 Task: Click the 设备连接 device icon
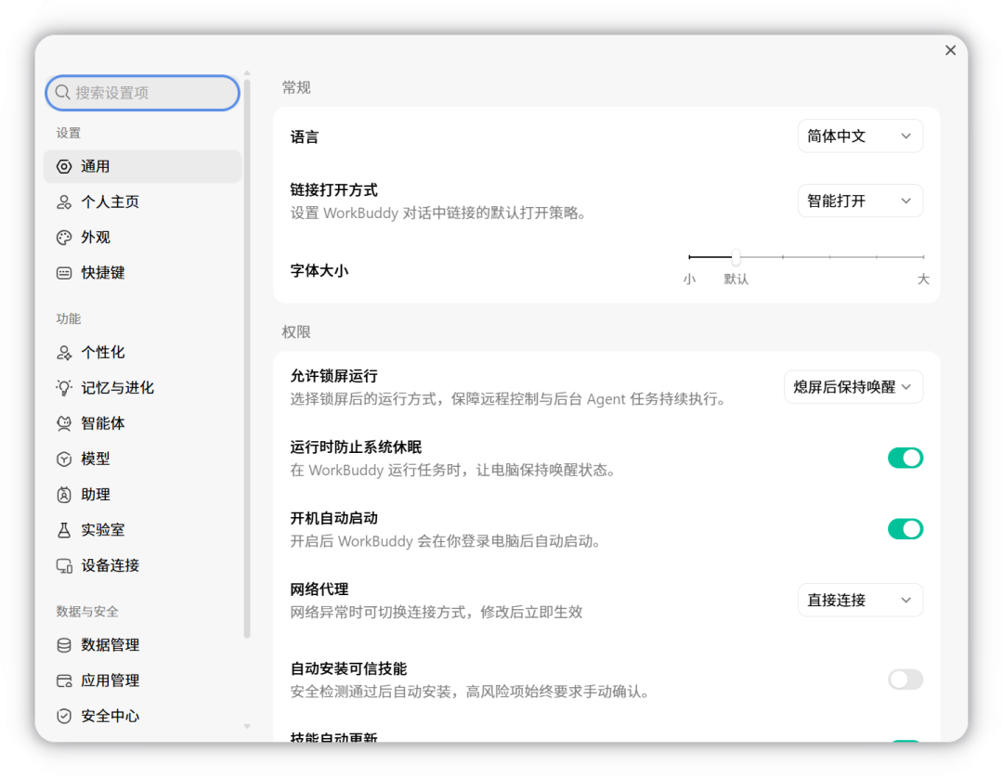[x=64, y=566]
